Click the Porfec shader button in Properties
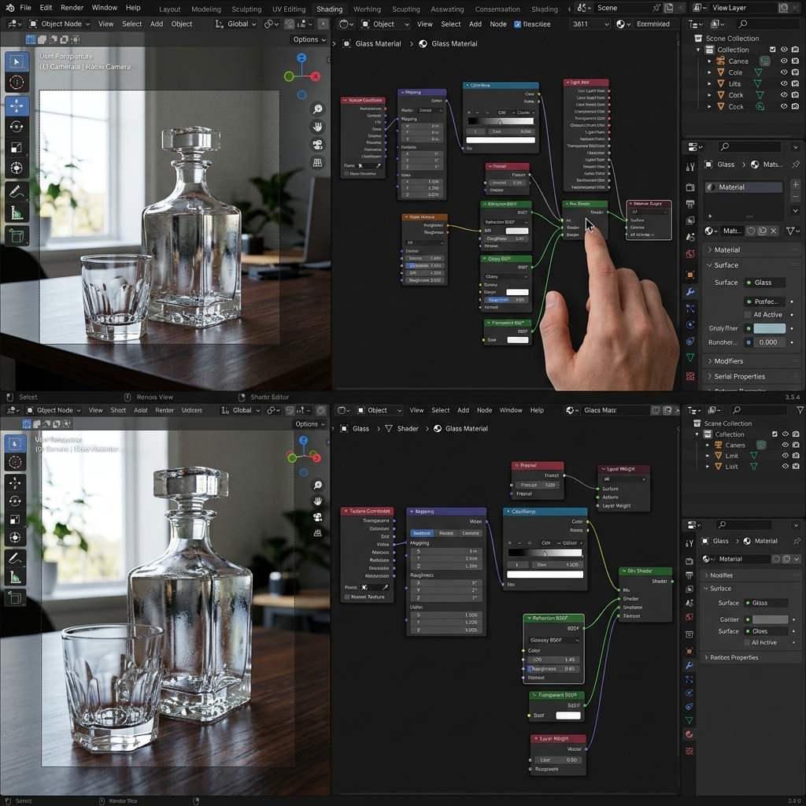 [x=765, y=301]
